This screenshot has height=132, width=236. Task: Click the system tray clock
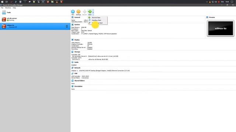(227, 2)
